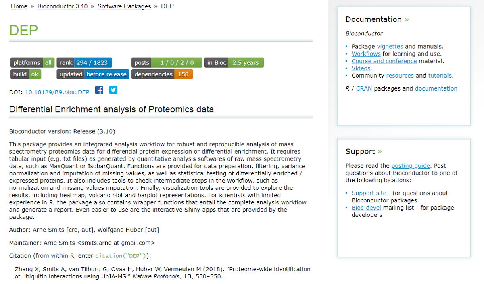This screenshot has width=484, height=284.
Task: Open the rank 294 / 1823 badge
Action: click(x=84, y=62)
